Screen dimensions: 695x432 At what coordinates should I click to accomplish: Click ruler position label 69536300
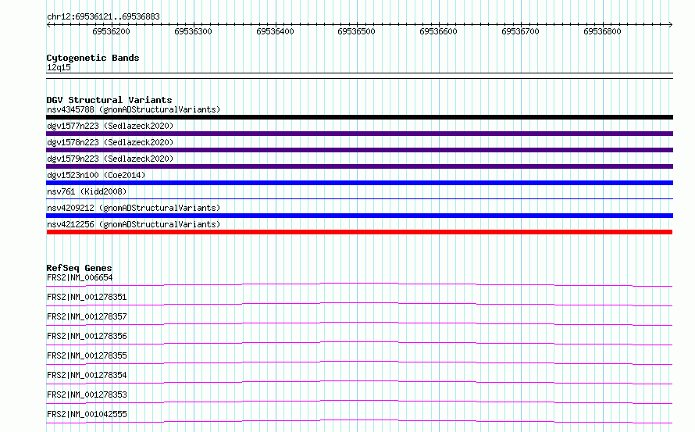click(193, 31)
